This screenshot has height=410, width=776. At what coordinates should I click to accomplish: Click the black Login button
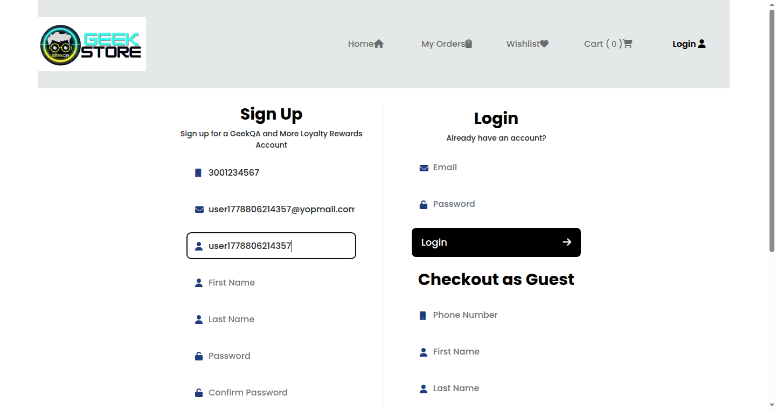click(496, 242)
